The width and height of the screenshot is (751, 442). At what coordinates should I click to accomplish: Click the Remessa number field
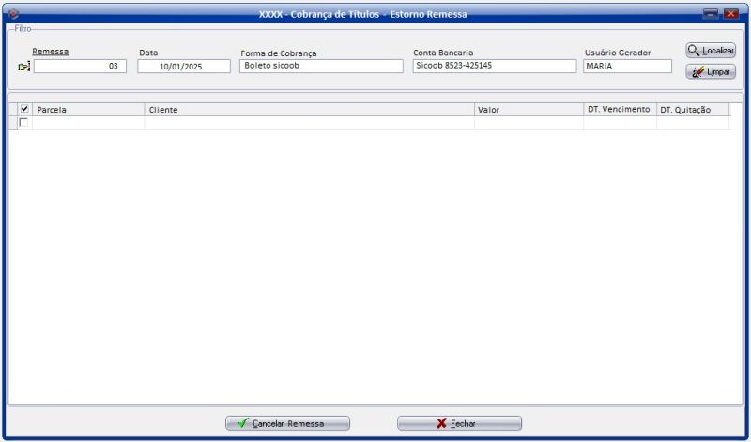coord(80,66)
